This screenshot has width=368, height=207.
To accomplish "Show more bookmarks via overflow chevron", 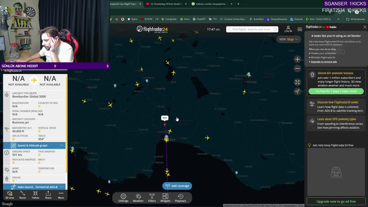I will [x=338, y=19].
